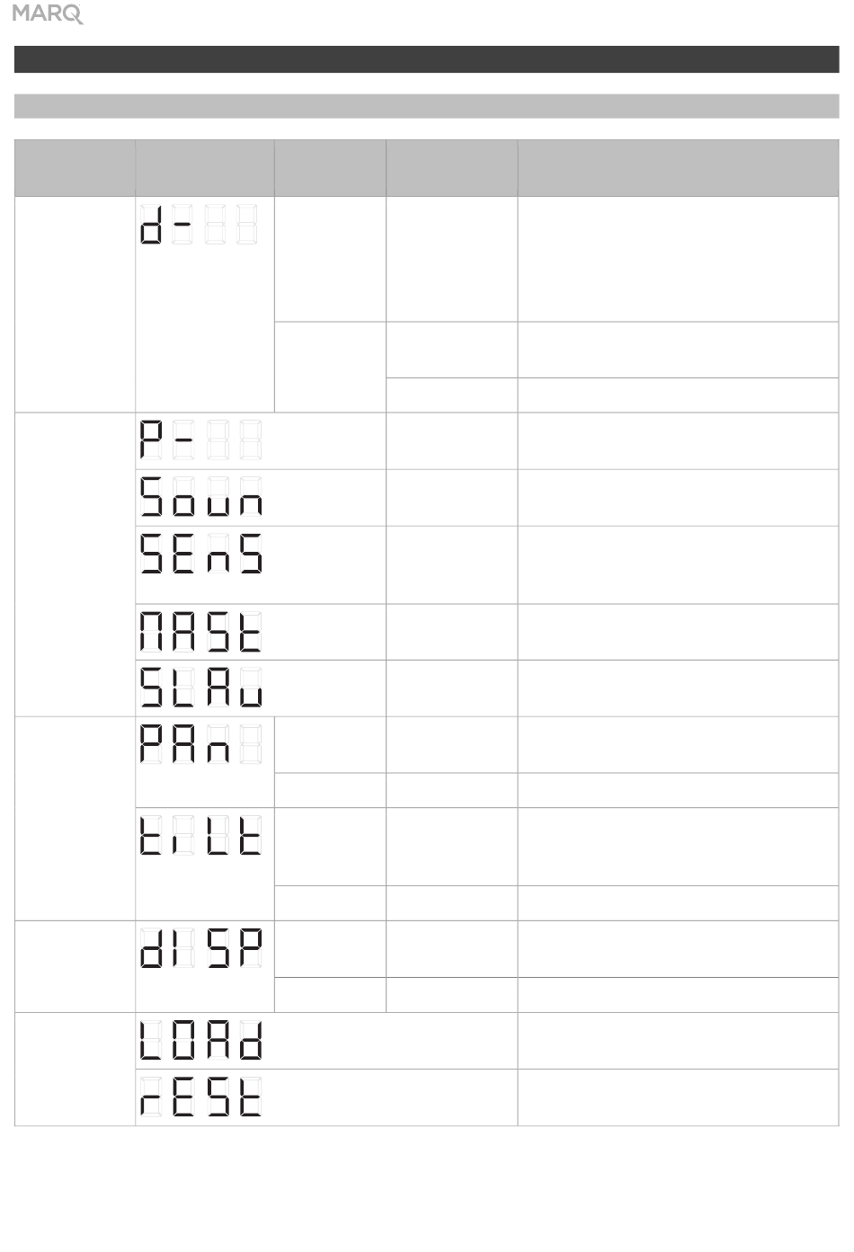
Task: Select the 'diSP' display graphic
Action: tap(200, 948)
